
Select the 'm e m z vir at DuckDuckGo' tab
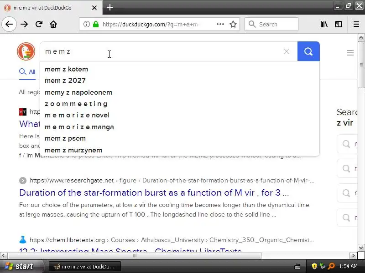click(51, 8)
